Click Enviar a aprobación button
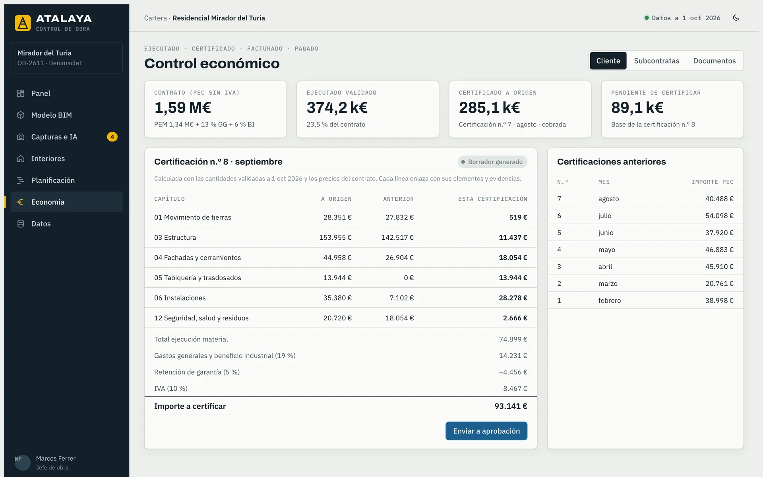The image size is (763, 477). pos(486,431)
